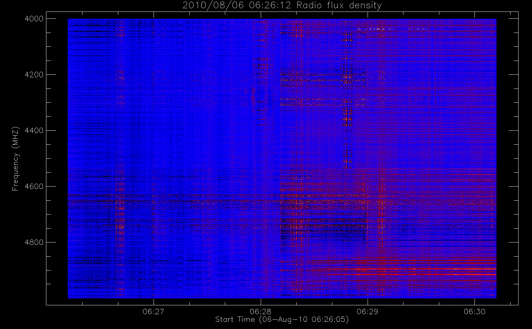The image size is (532, 329).
Task: Click the 06:30 time tick label
Action: click(474, 312)
